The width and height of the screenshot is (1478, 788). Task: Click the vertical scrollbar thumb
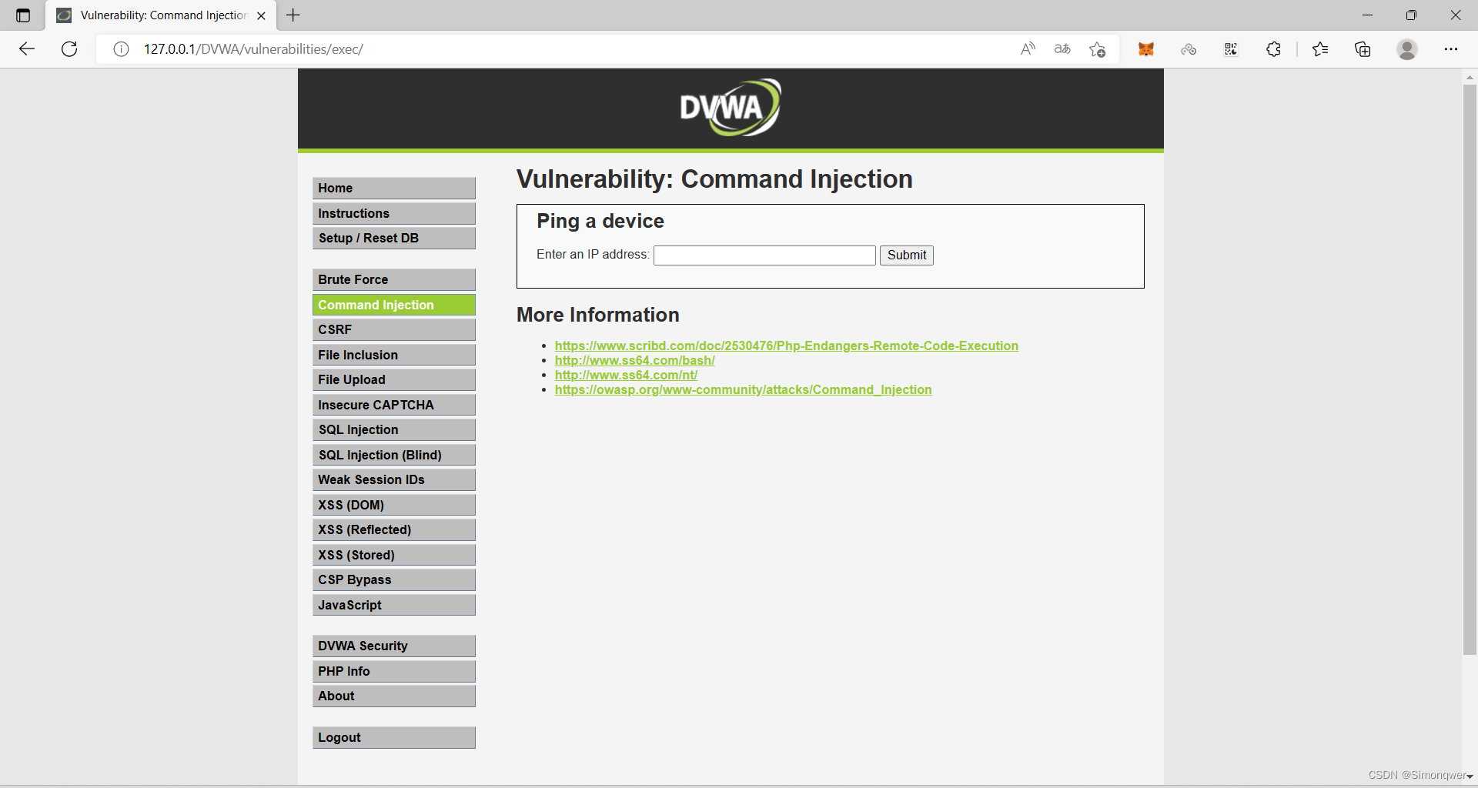tap(1470, 369)
